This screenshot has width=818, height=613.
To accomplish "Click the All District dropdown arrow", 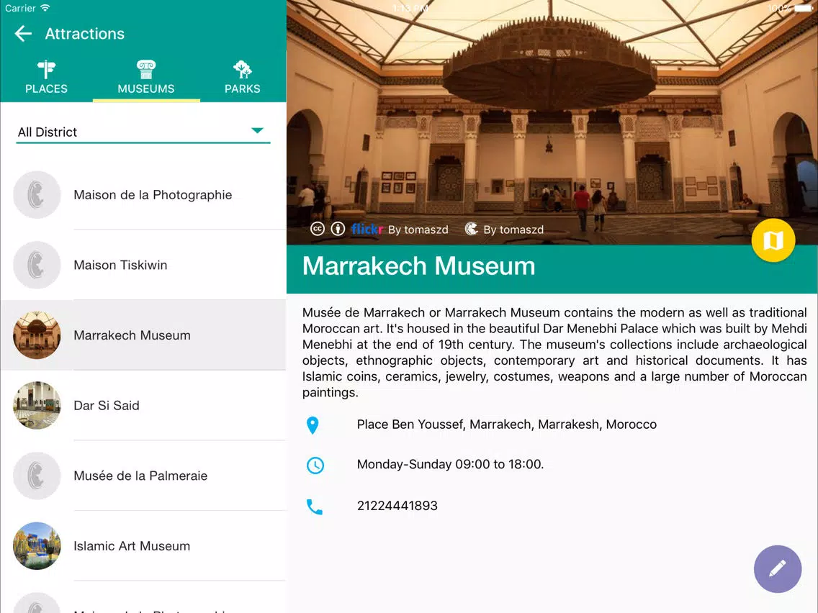I will (257, 130).
